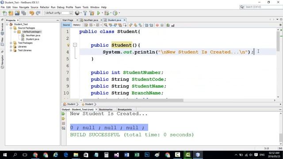Image resolution: width=283 pixels, height=159 pixels.
Task: Click the Shift Line Left icon
Action: 146,25
